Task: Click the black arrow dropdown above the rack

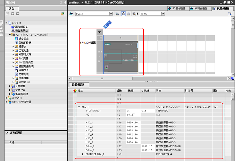Action: [x=100, y=32]
